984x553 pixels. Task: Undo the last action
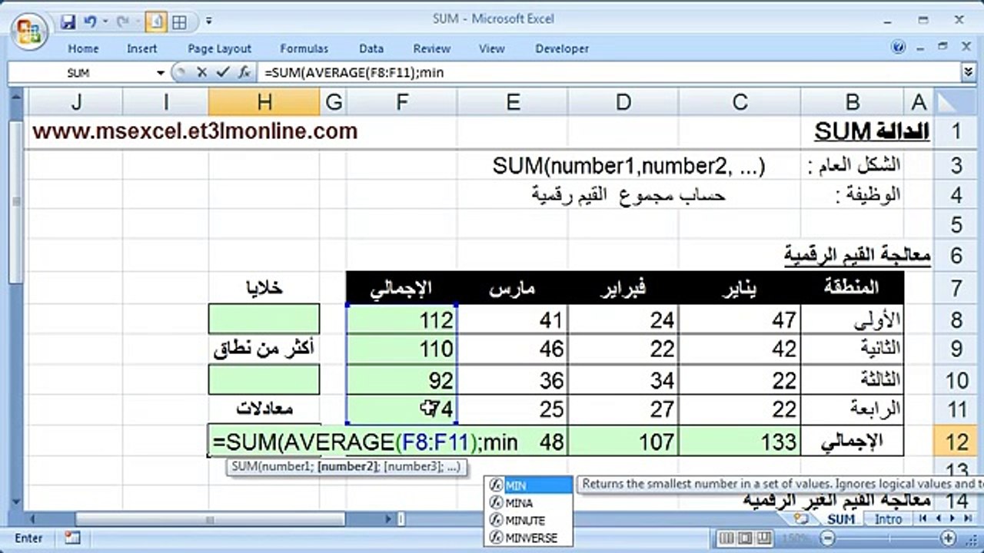(x=91, y=22)
